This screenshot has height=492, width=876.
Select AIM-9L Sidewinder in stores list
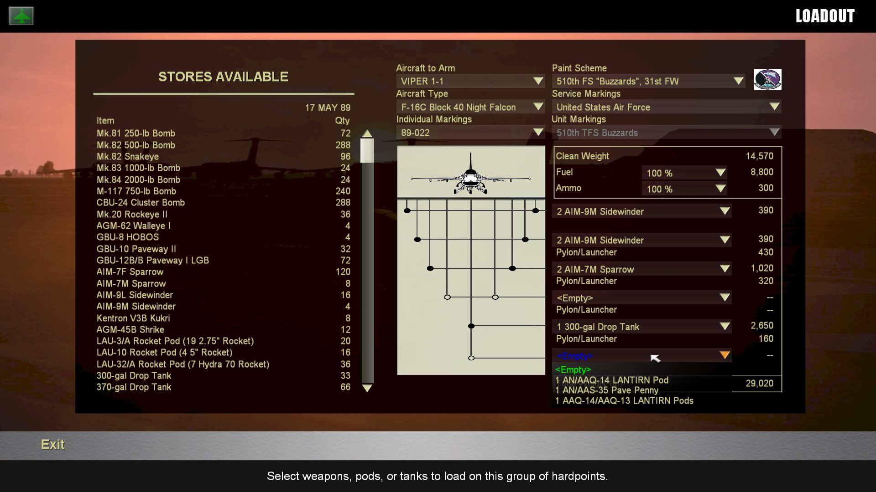tap(224, 295)
